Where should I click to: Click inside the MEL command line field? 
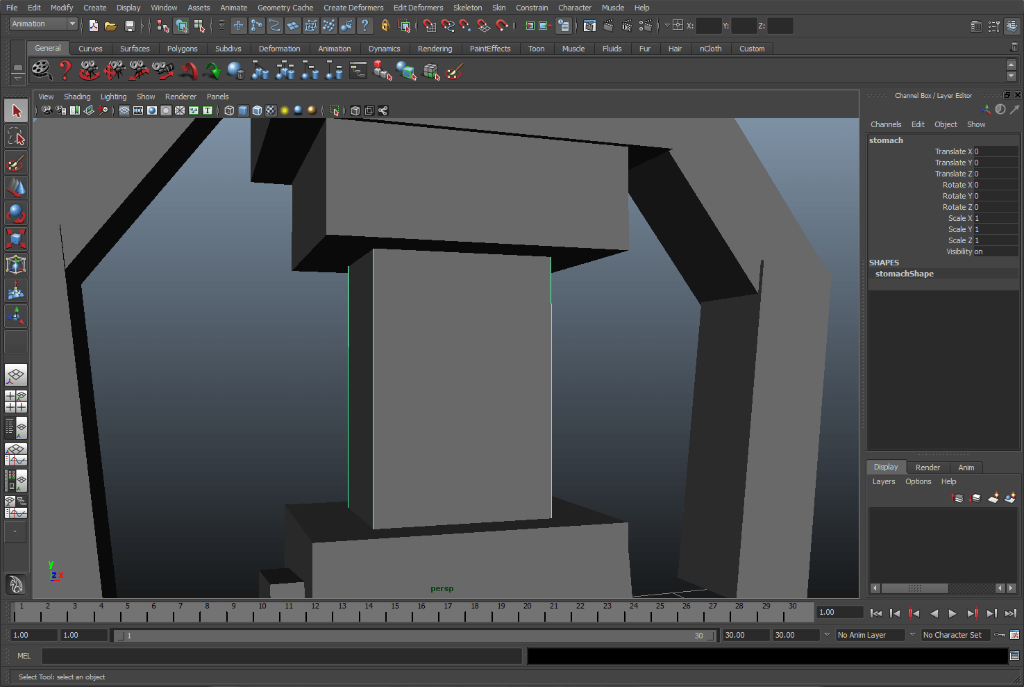point(278,655)
